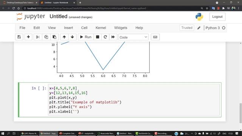Click the plt.title line in code cell
242x136 pixels.
click(85, 102)
